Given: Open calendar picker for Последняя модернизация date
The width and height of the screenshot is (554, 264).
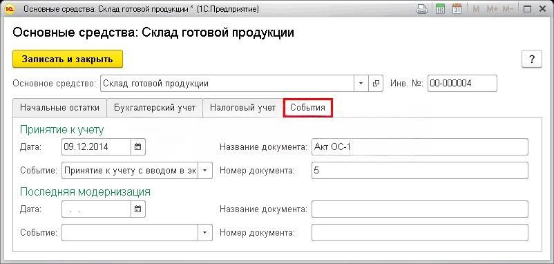Looking at the screenshot, I should tap(138, 209).
